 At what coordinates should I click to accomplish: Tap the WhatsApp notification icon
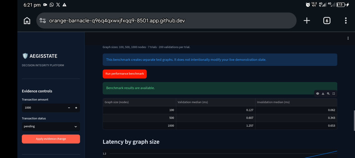click(52, 5)
